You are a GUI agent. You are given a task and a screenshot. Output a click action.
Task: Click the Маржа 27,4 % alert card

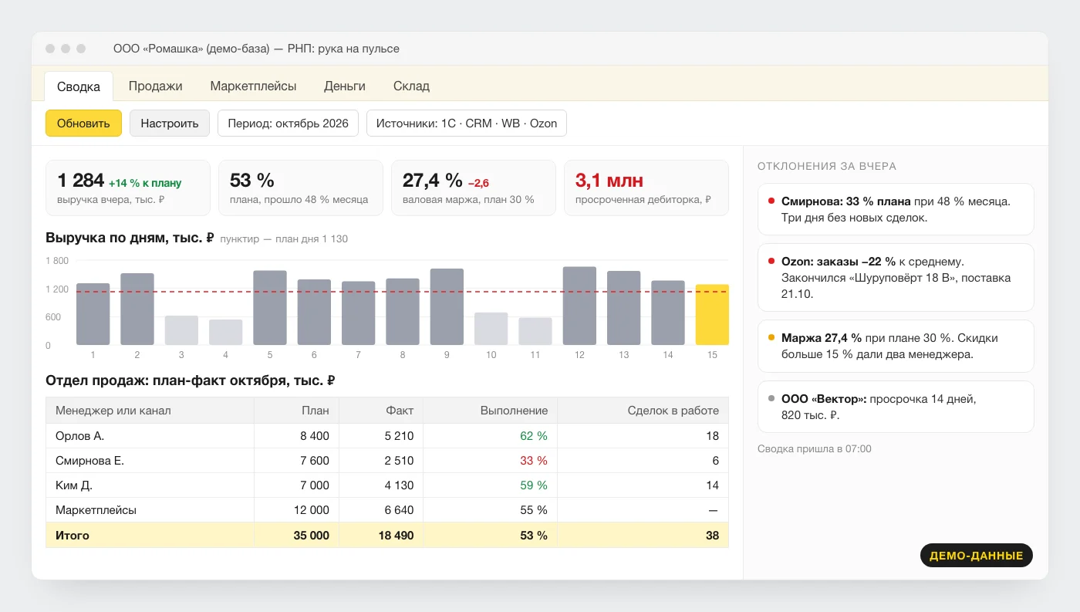point(896,347)
